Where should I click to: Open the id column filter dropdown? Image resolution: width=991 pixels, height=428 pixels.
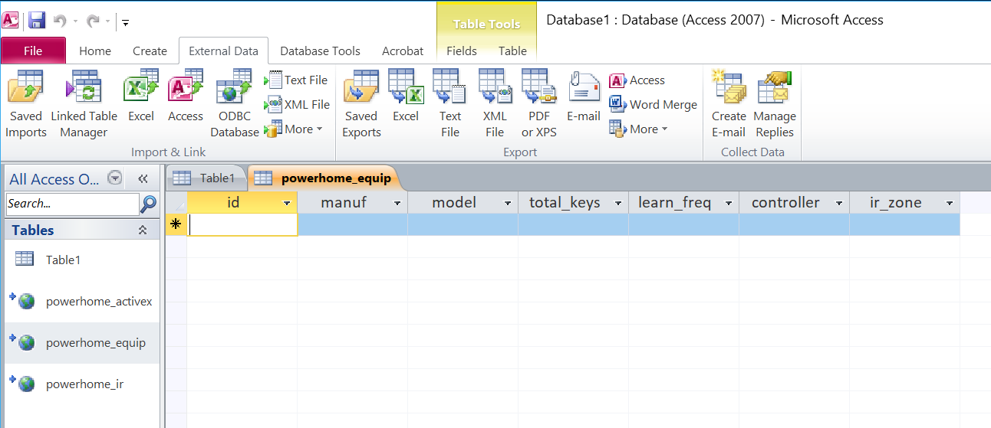(288, 203)
